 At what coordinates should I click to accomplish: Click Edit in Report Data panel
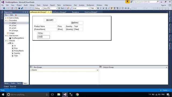pos(12,15)
